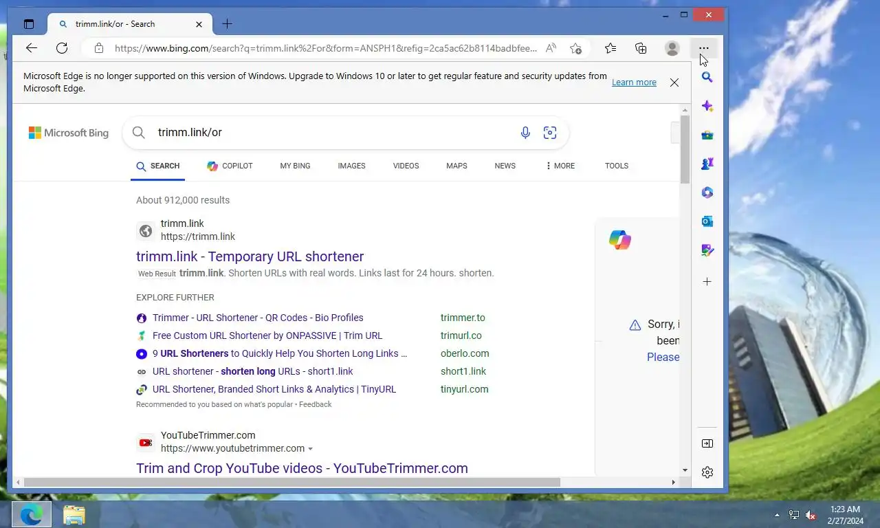Screen dimensions: 880x528
Task: Open URL shortener short1.link result
Action: point(252,371)
